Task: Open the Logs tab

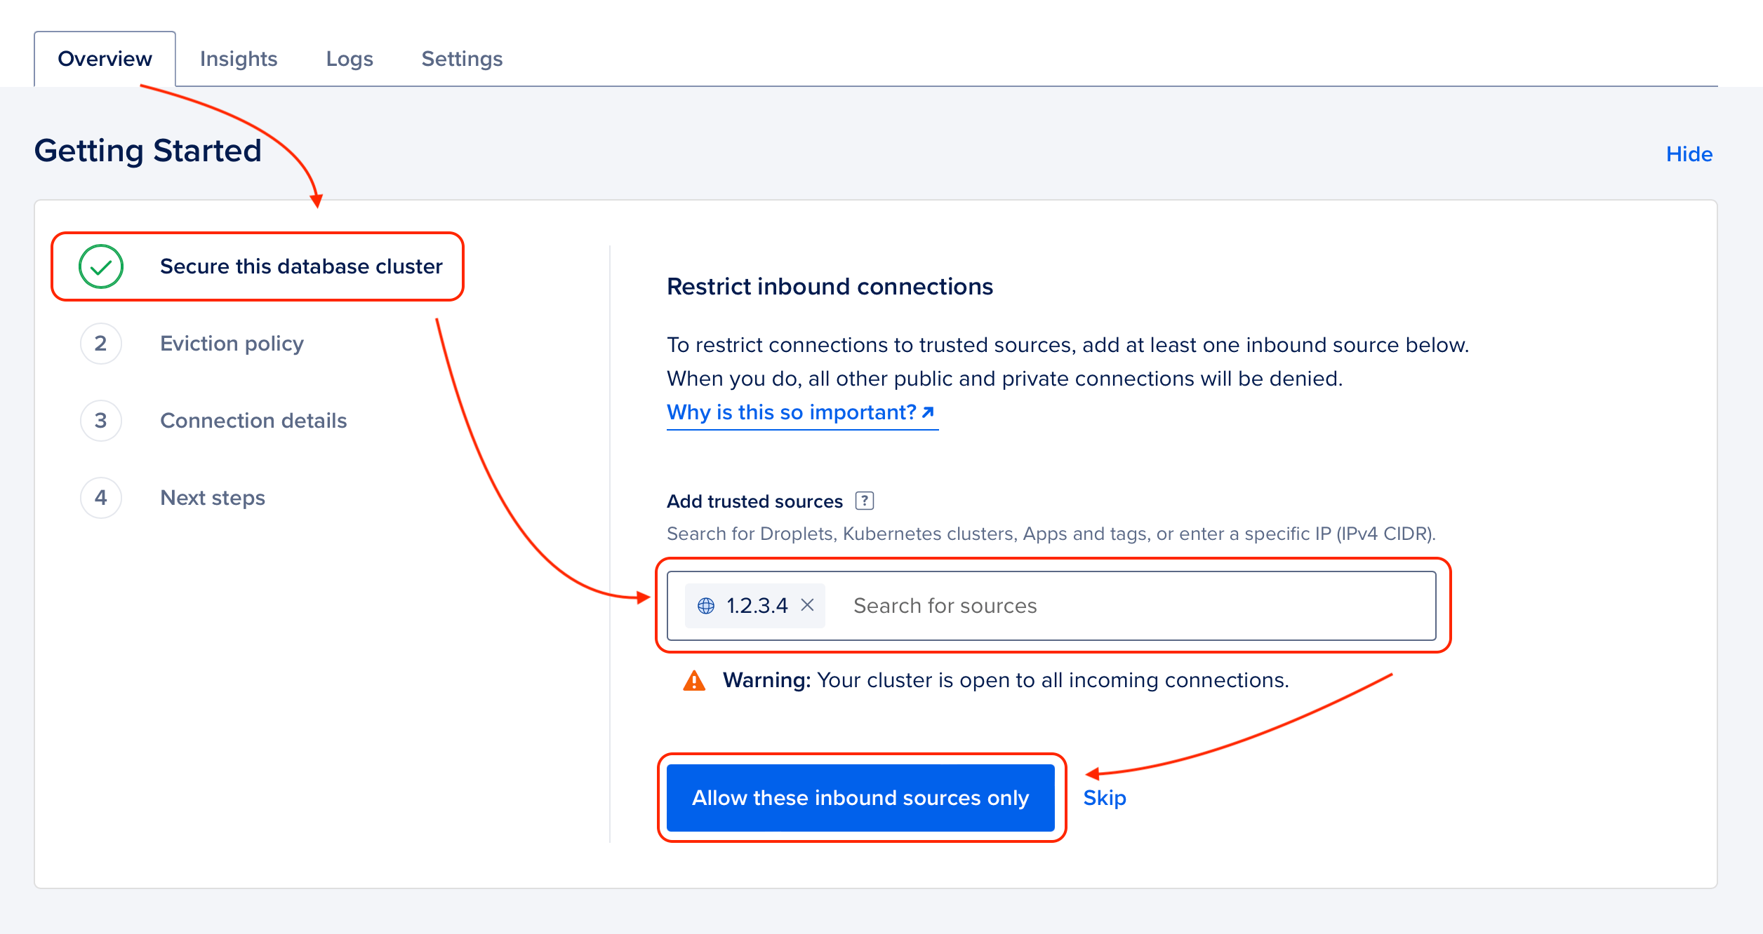Action: click(x=350, y=59)
